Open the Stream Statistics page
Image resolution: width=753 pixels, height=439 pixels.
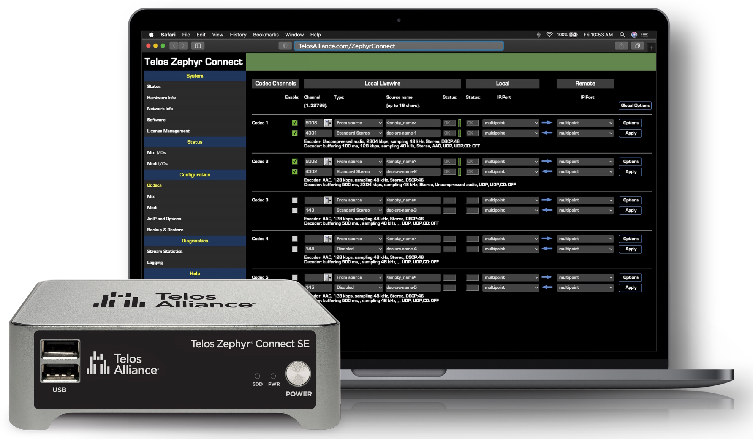[165, 251]
